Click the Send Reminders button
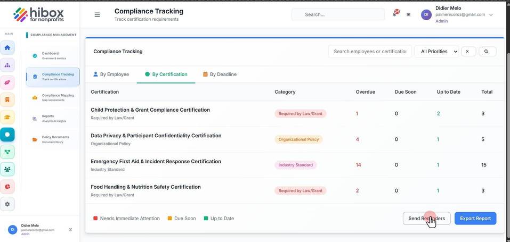Viewport: 510px width, 242px height. (427, 218)
